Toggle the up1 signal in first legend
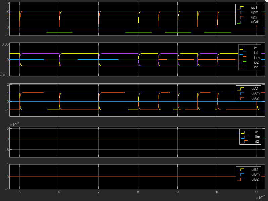268x201 pixels. click(248, 7)
